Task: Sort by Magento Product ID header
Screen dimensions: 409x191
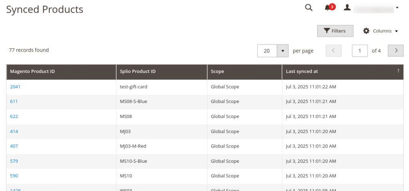Action: pos(32,71)
